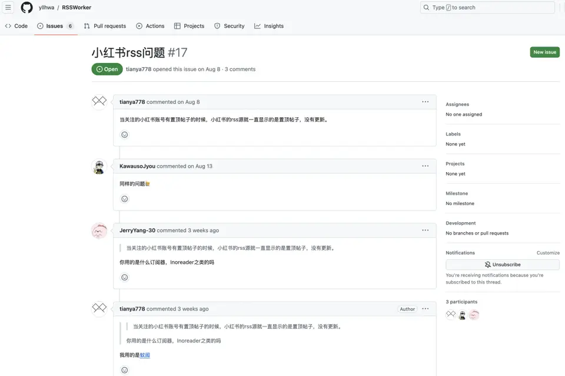Click the 'No milestone' text
This screenshot has width=565, height=376.
460,203
